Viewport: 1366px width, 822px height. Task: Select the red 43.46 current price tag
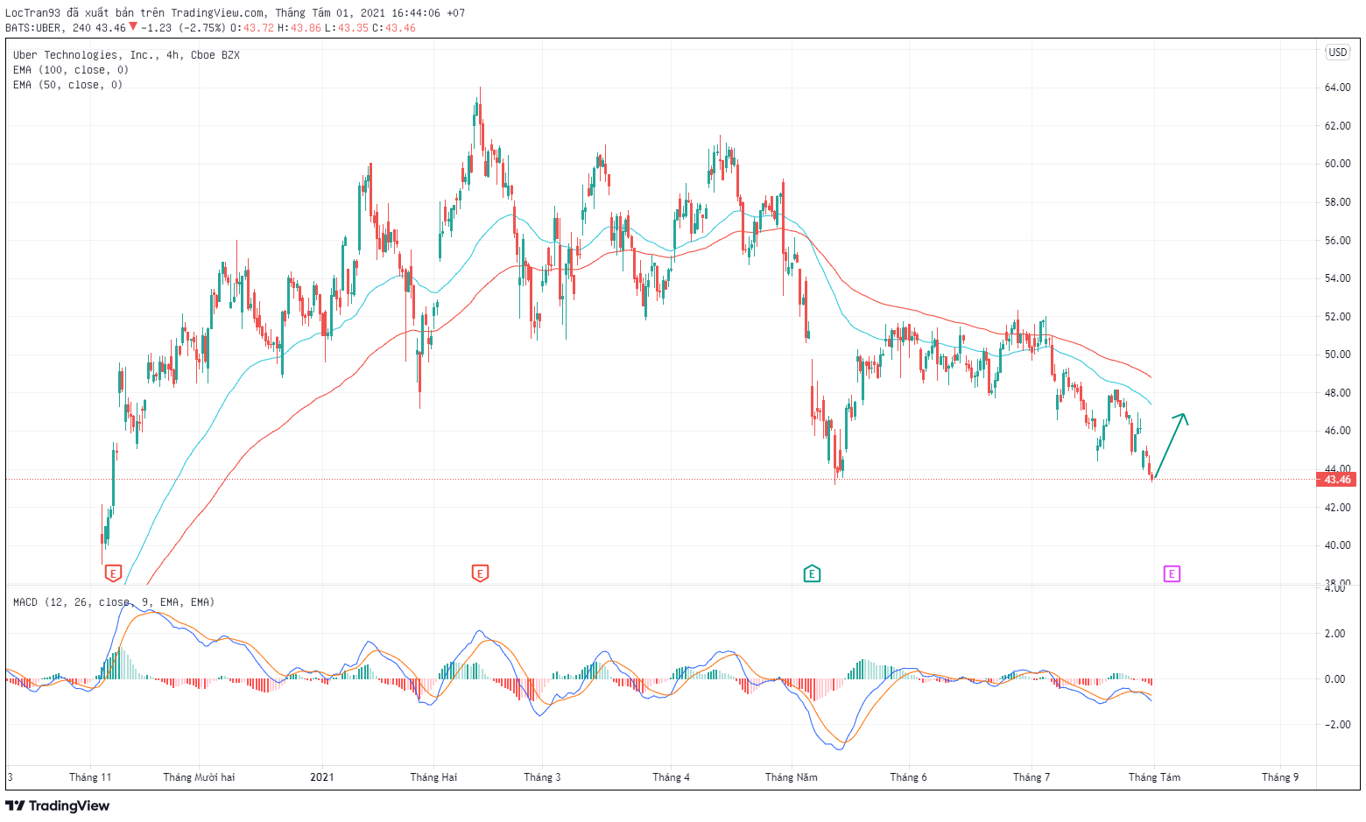[x=1337, y=480]
